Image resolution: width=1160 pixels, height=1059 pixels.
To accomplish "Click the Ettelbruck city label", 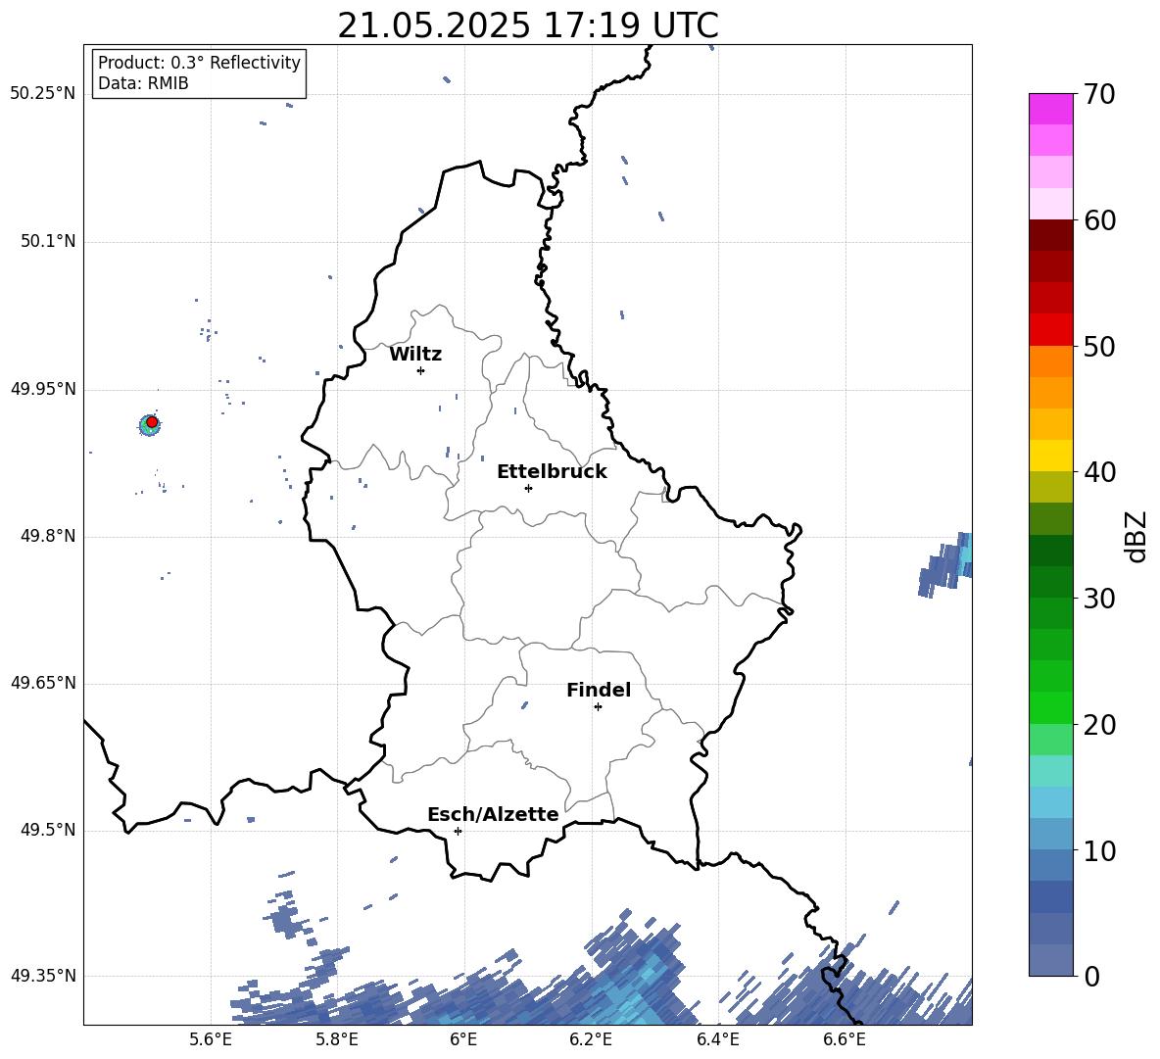I will (x=552, y=472).
